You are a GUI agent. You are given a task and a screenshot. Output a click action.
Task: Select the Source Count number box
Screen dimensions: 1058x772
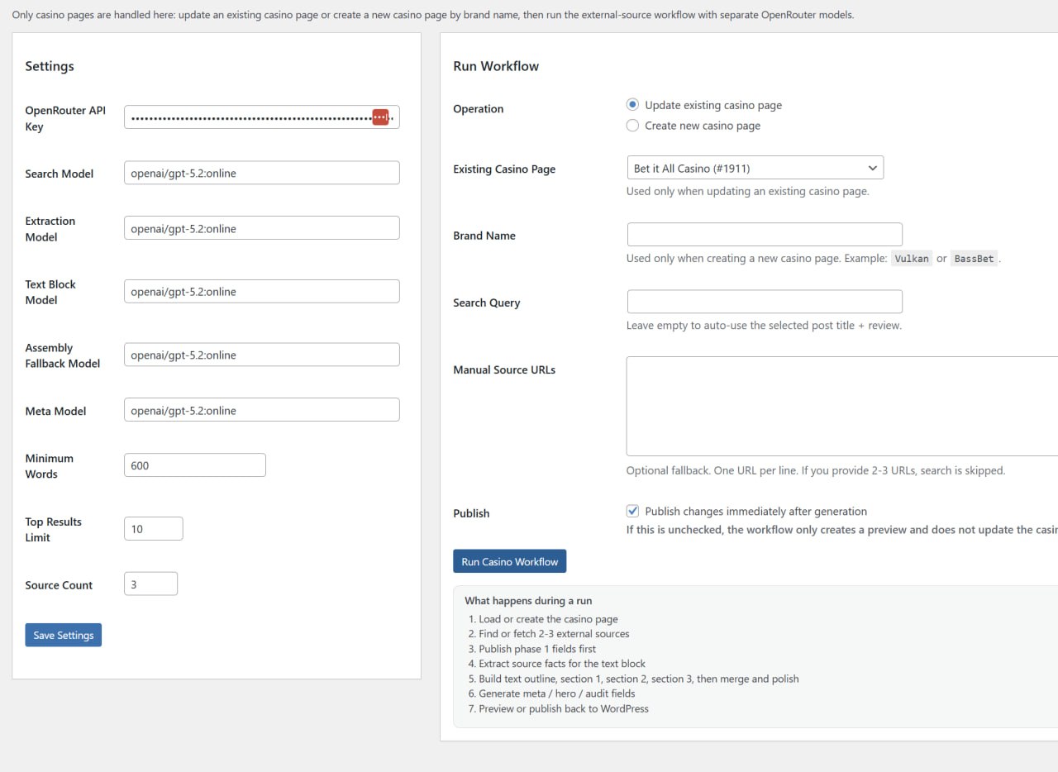coord(150,584)
